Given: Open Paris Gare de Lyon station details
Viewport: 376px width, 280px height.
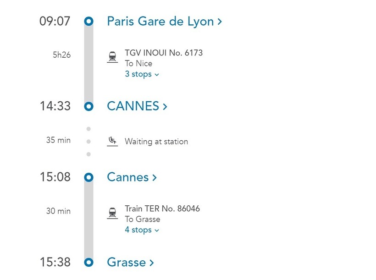Looking at the screenshot, I should point(160,21).
